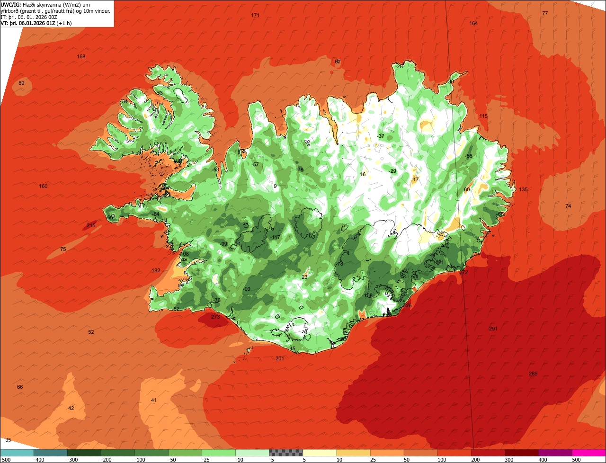Screen dimensions: 606x463
Task: Click the map value -57
Action: [x=255, y=164]
